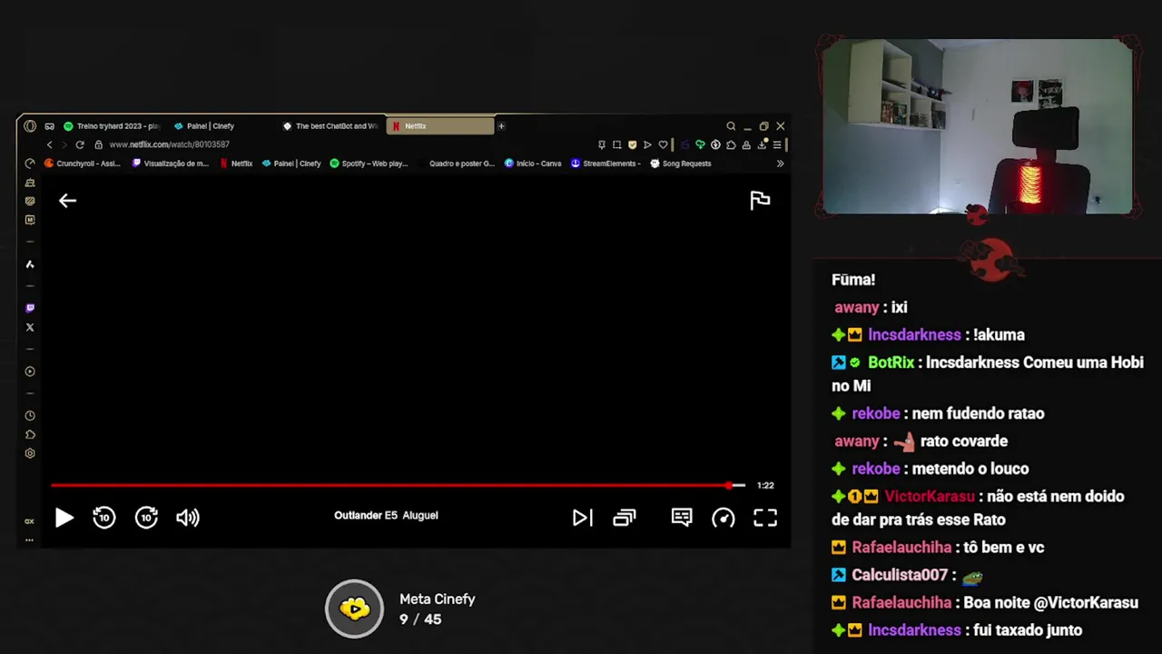Switch to The best ChatBot tab

330,126
